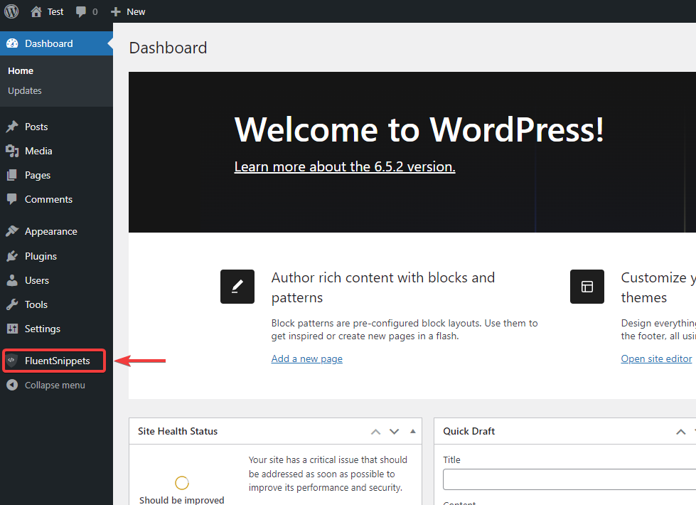
Task: Open Learn more about the 6.5.2 version link
Action: click(x=345, y=166)
